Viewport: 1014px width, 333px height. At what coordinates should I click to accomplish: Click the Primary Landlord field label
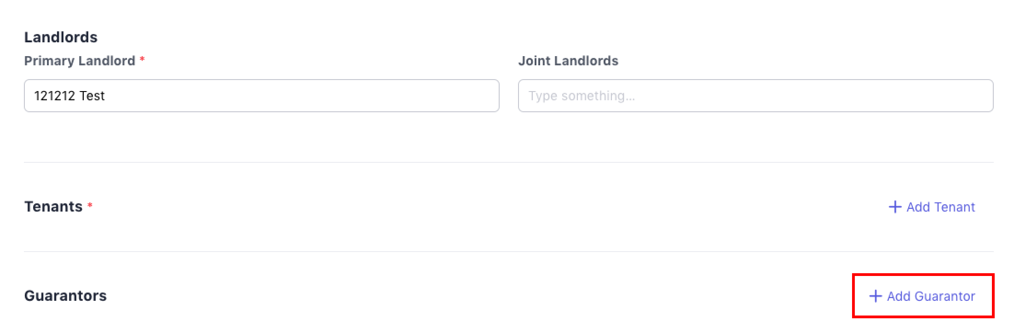pos(80,61)
